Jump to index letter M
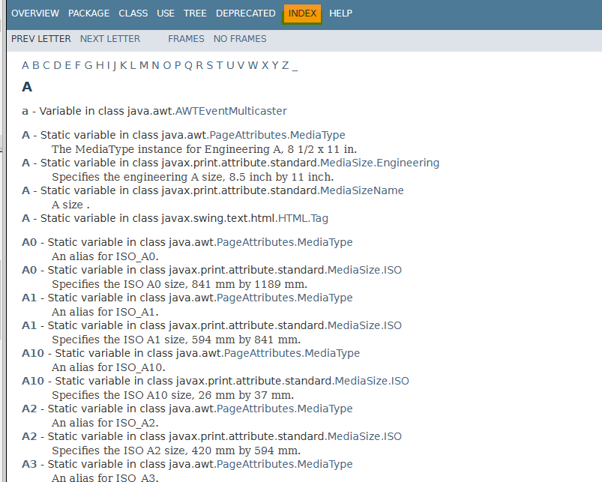 144,66
